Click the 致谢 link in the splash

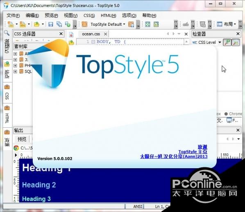coord(202,147)
